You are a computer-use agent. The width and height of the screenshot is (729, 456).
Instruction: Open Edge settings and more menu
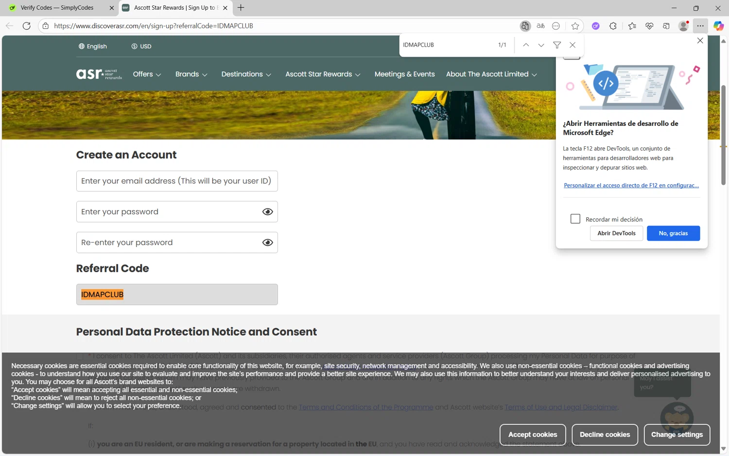pos(700,26)
